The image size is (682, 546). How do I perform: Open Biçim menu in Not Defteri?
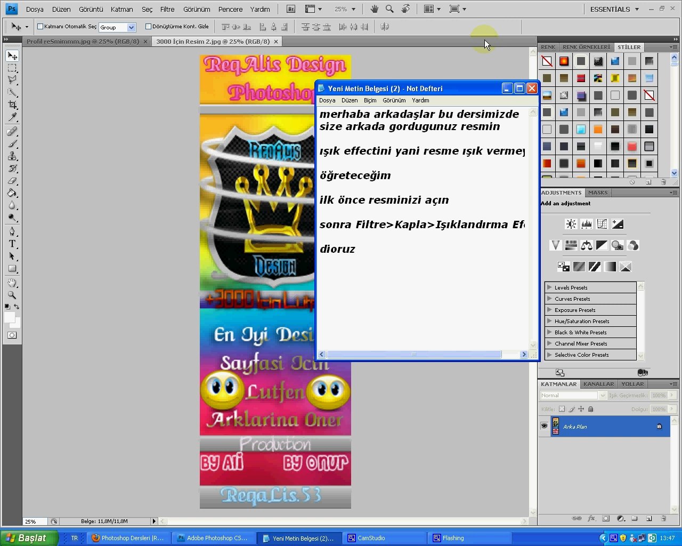click(x=370, y=100)
